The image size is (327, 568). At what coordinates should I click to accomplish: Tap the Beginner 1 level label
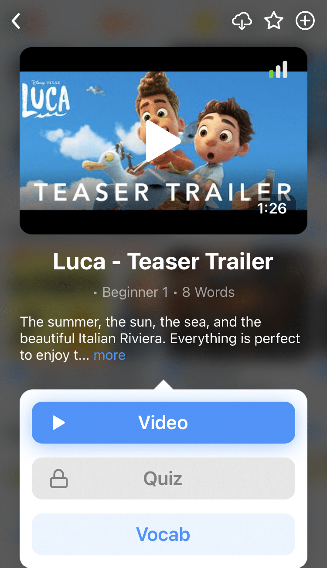click(135, 292)
